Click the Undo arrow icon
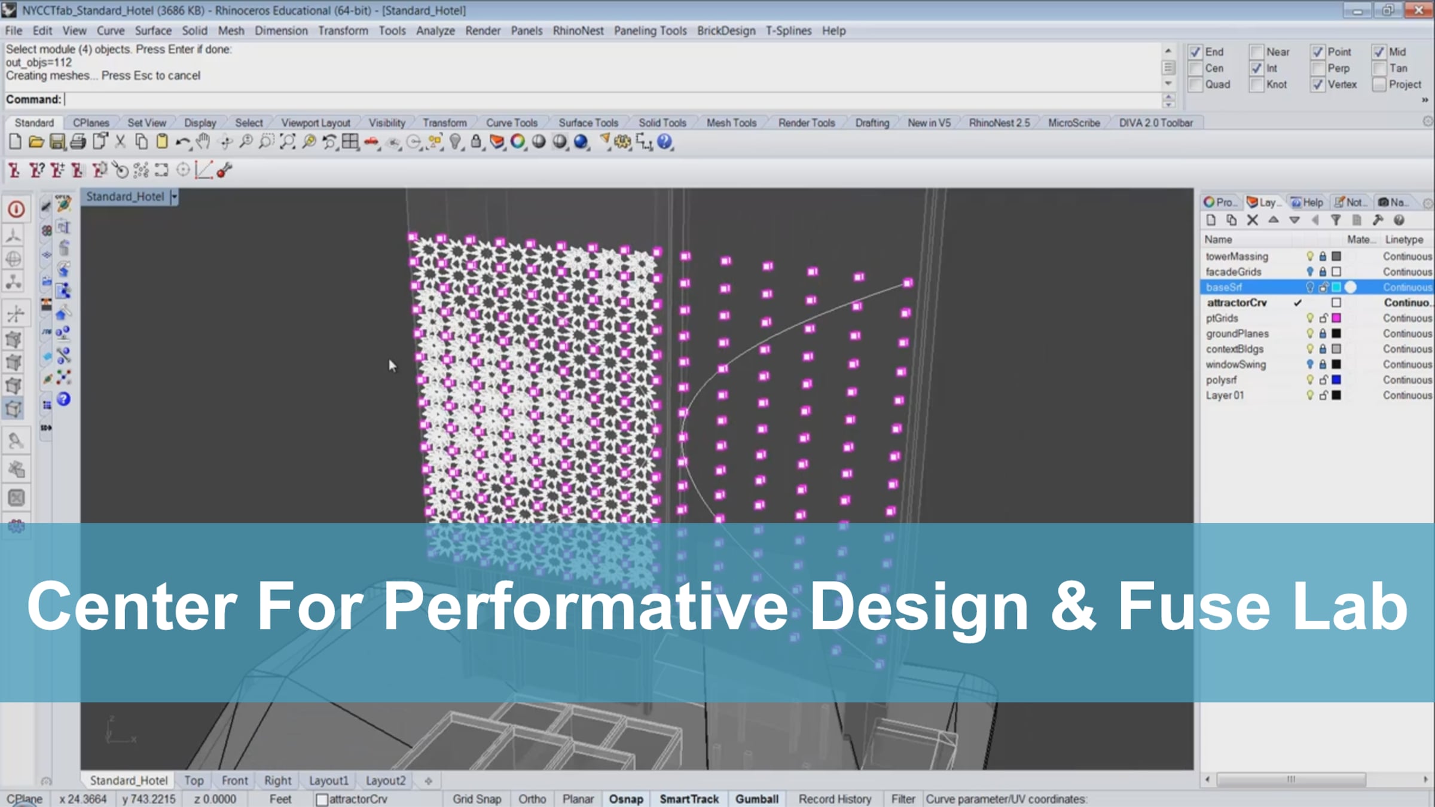The height and width of the screenshot is (807, 1435). point(182,142)
